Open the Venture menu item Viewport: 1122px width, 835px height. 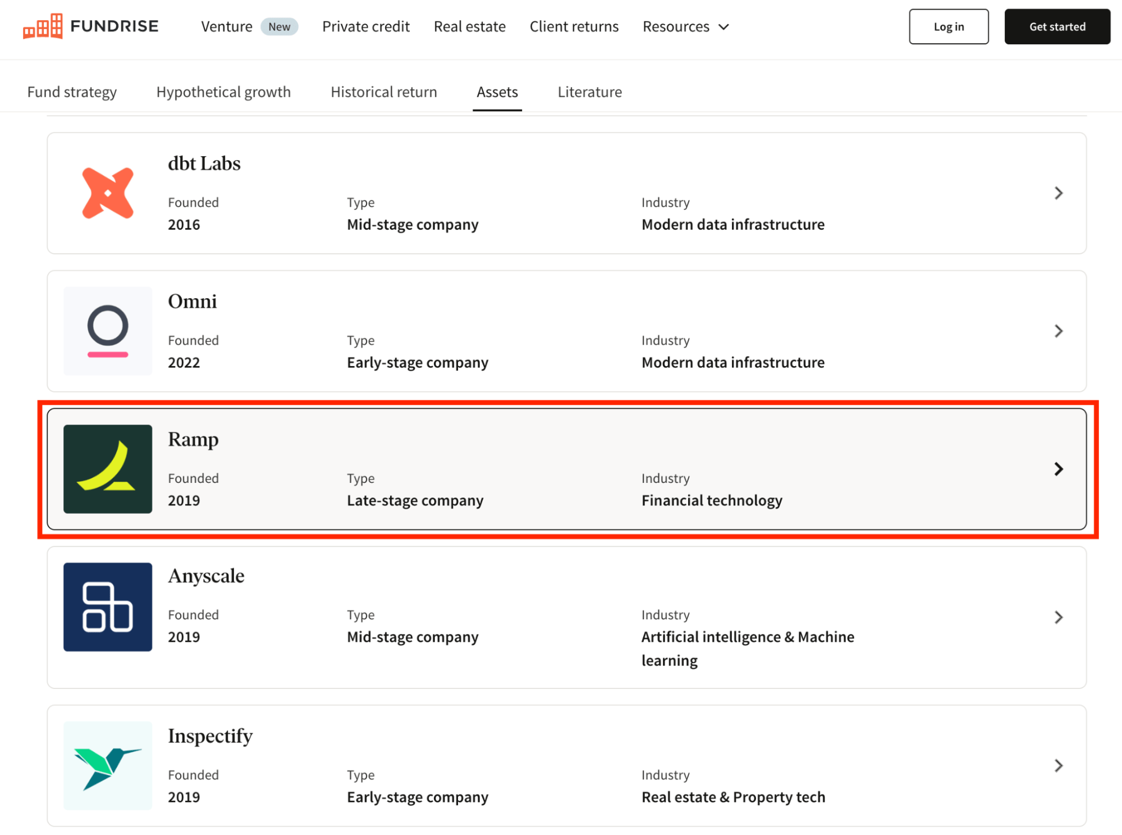[x=227, y=26]
